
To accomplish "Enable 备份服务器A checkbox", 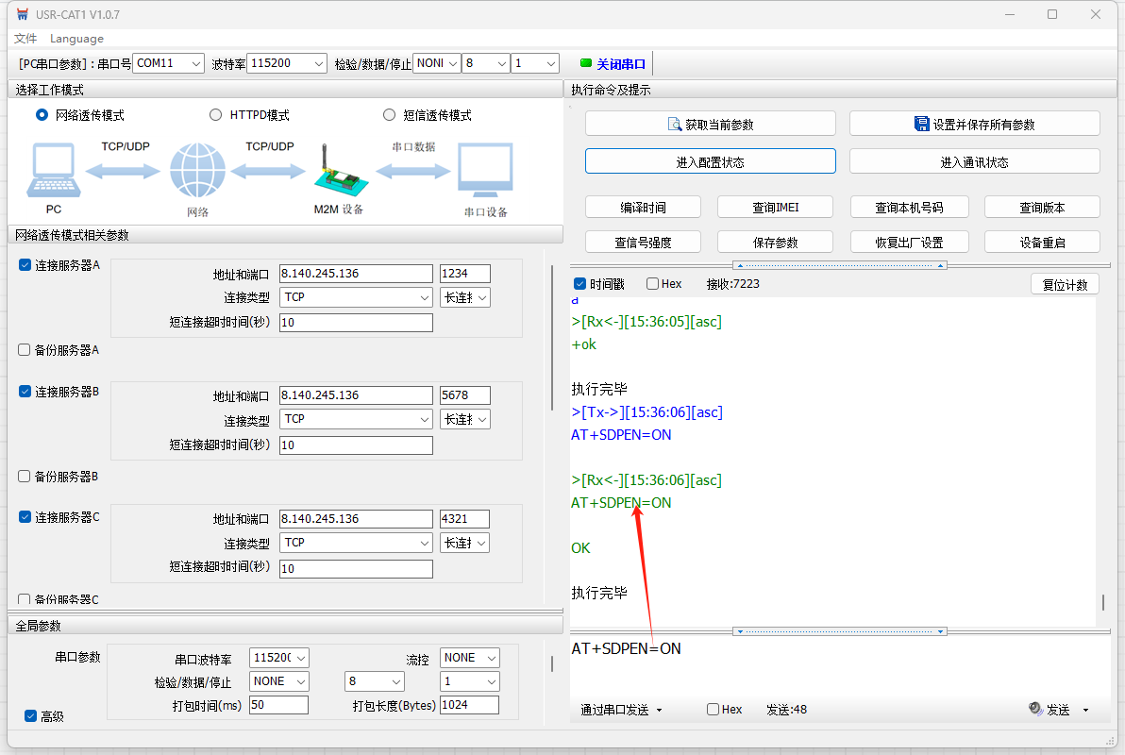I will pyautogui.click(x=25, y=350).
